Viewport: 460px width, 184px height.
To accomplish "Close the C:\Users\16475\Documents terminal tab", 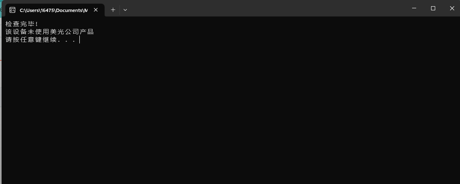I will point(95,10).
